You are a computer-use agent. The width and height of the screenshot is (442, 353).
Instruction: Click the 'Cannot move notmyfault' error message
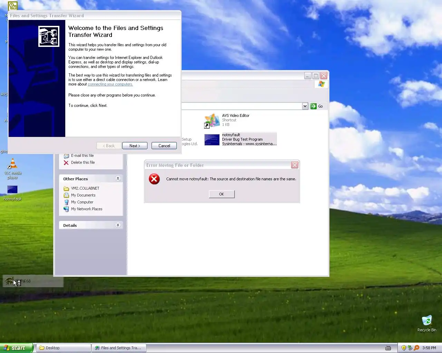tap(231, 179)
